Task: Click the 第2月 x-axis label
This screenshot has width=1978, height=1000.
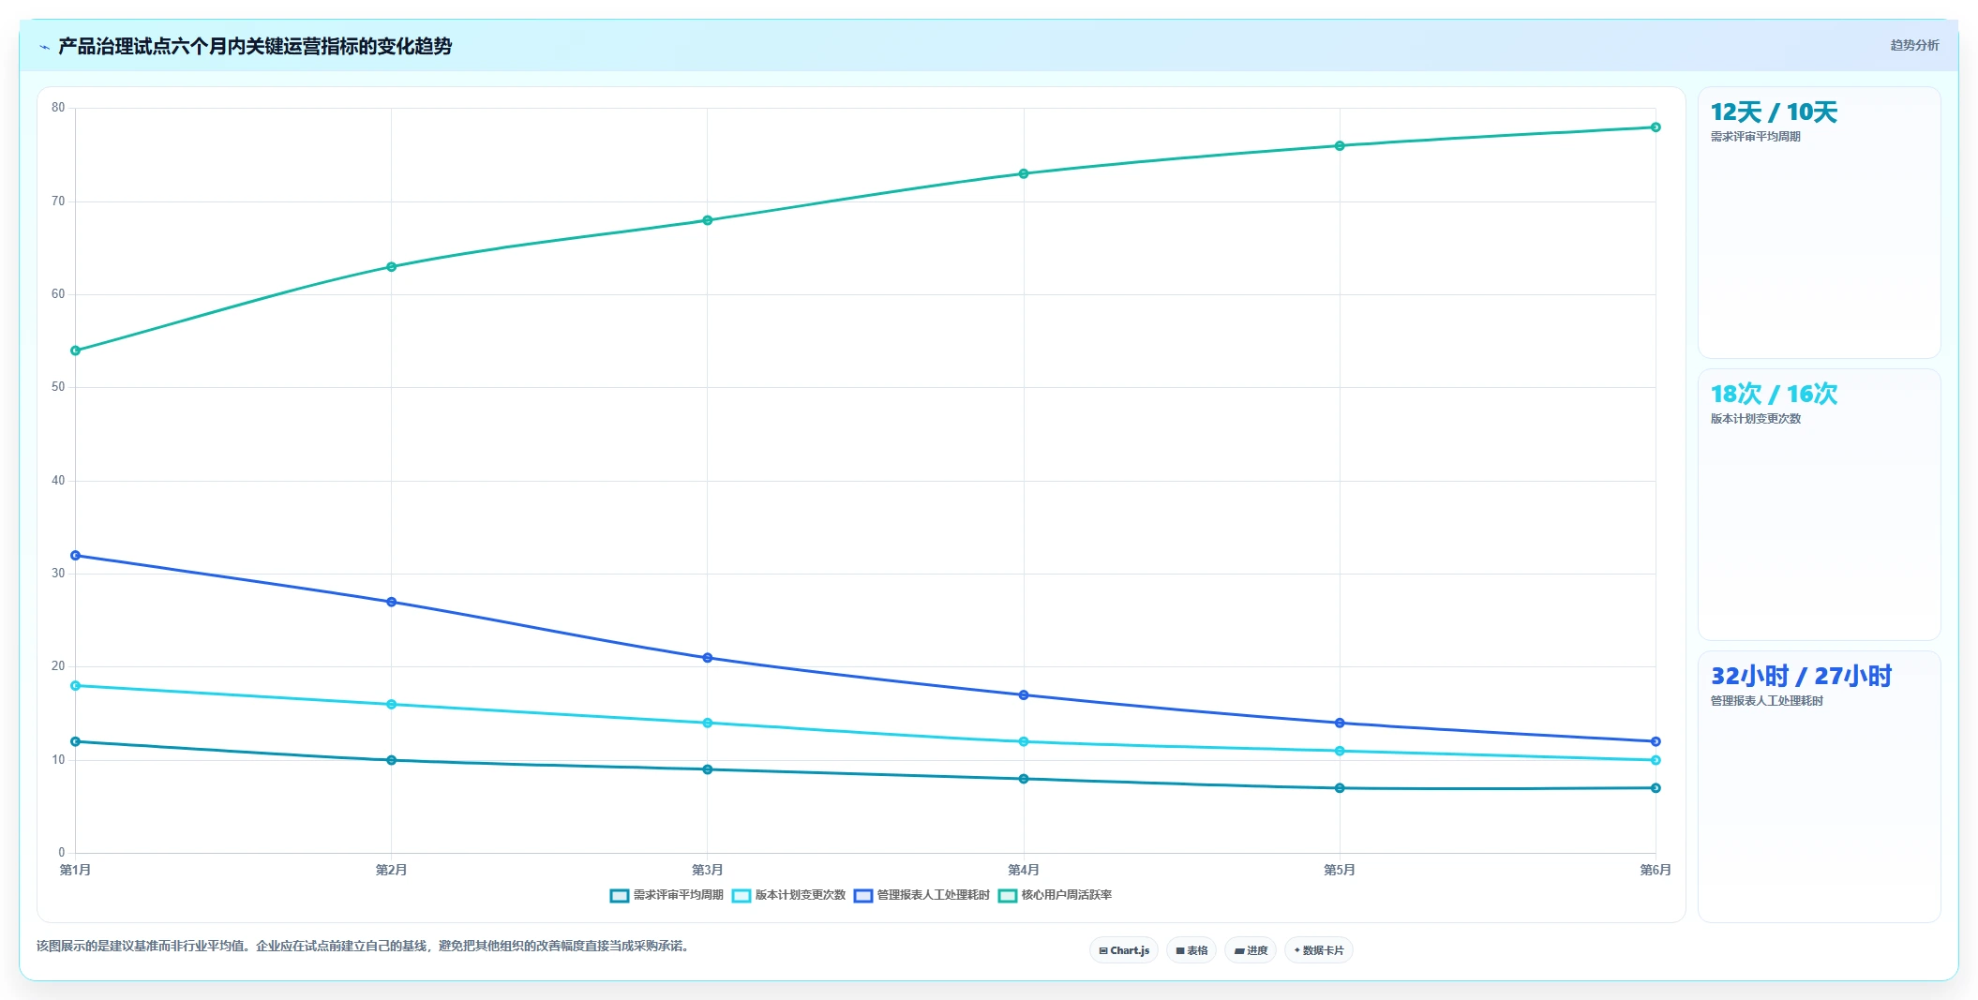Action: pos(392,870)
